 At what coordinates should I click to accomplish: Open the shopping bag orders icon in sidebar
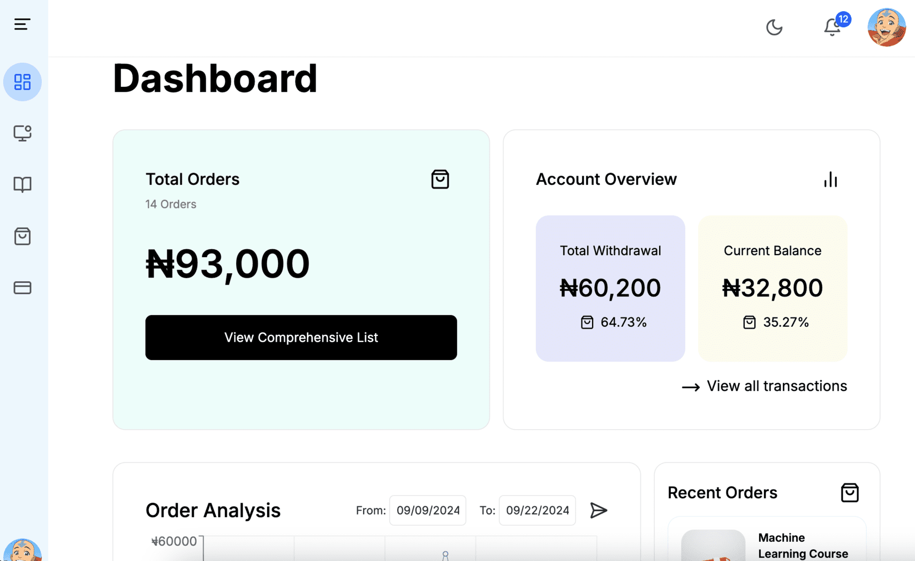click(22, 236)
